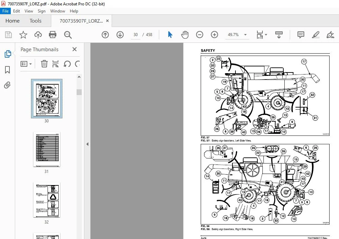Select the page 31 thumbnail
Screen dimensions: 339x239
[47, 149]
